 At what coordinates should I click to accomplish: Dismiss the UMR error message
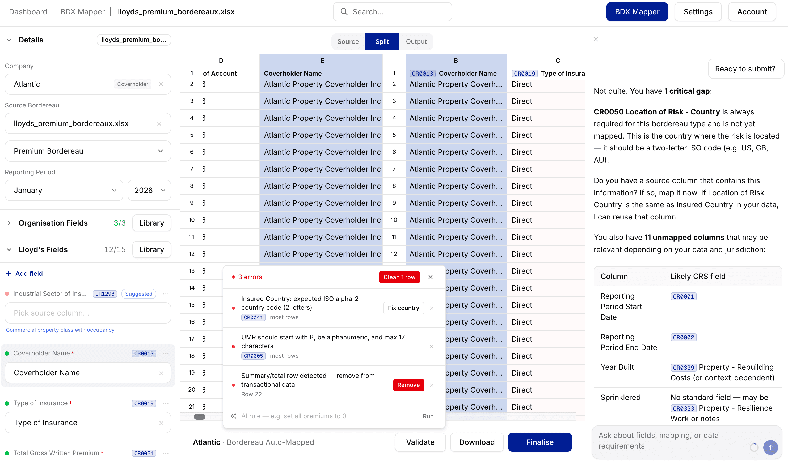coord(432,347)
